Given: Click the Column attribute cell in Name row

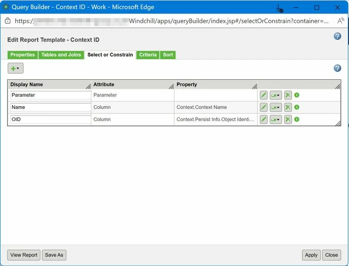Looking at the screenshot, I should [133, 107].
